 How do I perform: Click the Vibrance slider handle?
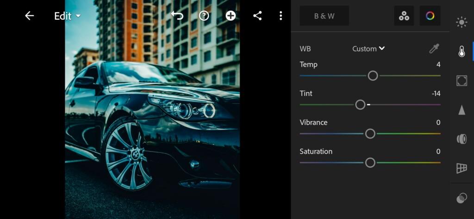[370, 134]
